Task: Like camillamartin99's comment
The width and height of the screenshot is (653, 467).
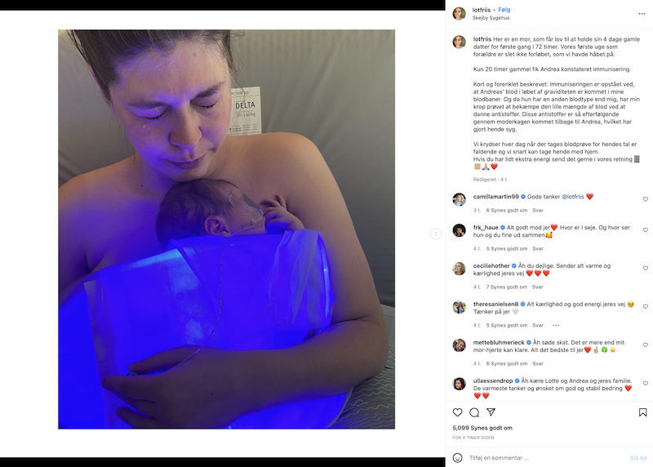Action: point(645,199)
